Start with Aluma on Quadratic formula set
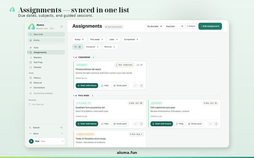This screenshot has height=158, width=254. click(x=87, y=124)
